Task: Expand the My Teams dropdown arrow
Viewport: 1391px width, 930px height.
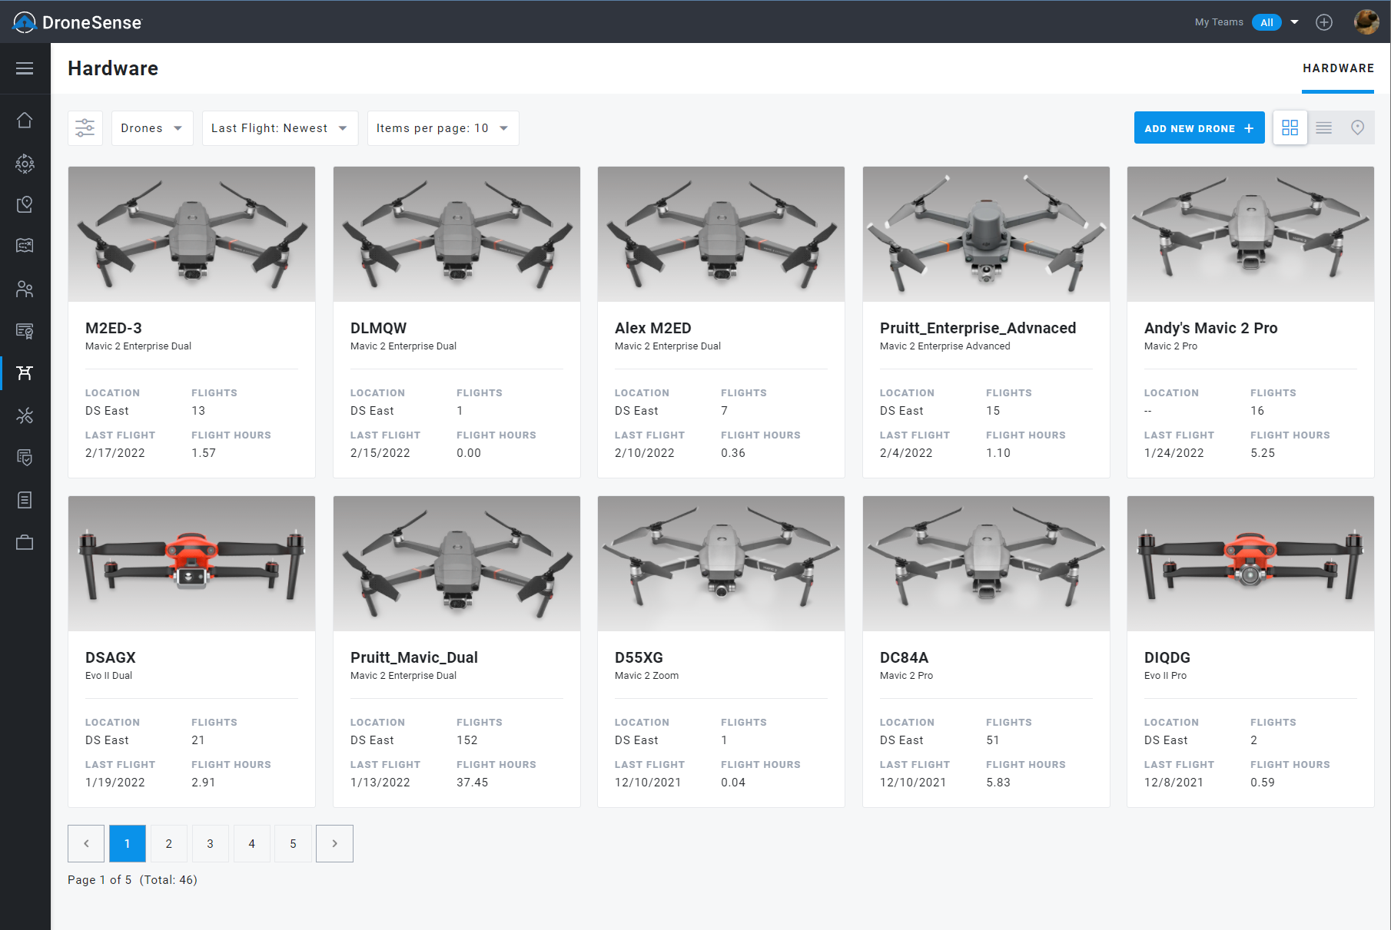Action: [1295, 22]
